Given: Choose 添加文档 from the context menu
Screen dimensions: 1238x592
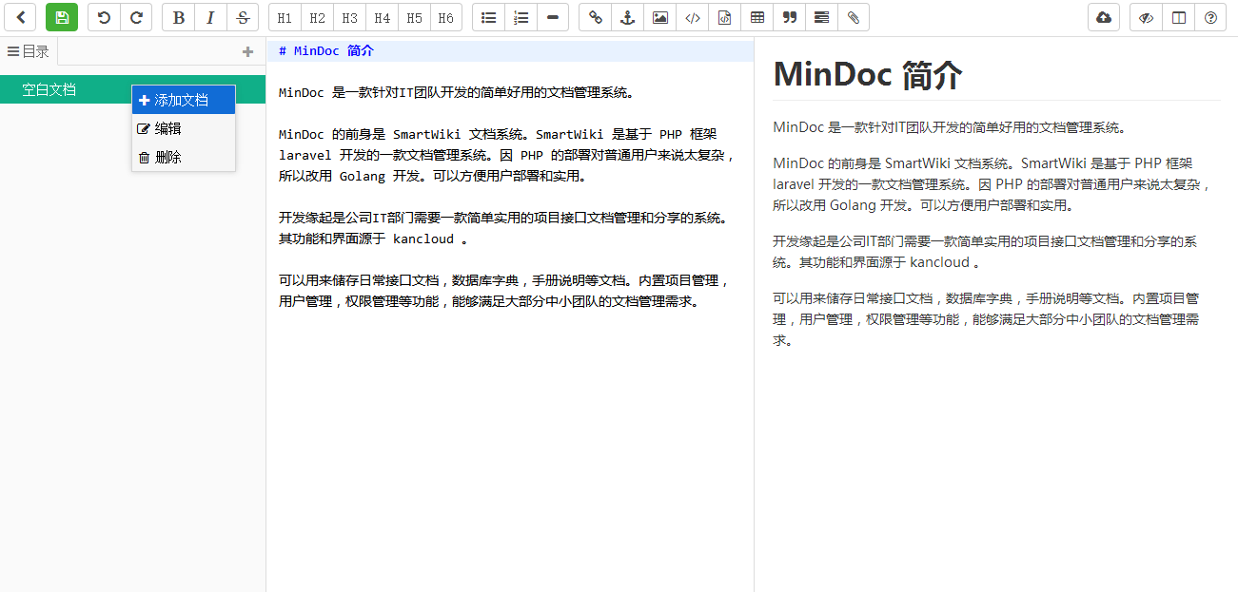Looking at the screenshot, I should (183, 98).
